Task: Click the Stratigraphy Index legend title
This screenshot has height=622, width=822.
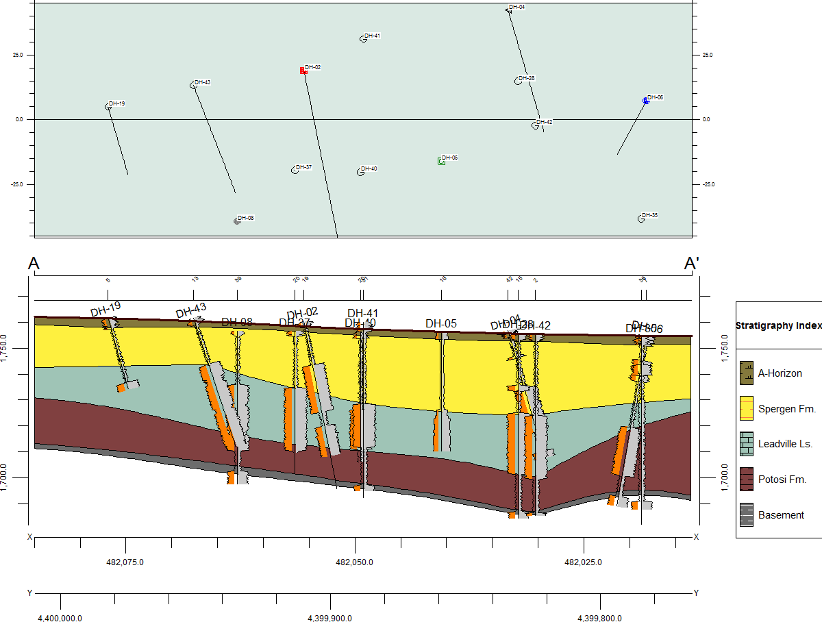Action: pyautogui.click(x=777, y=325)
